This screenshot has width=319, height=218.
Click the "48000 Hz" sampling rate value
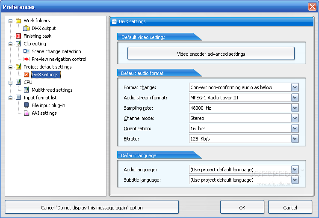coord(201,108)
